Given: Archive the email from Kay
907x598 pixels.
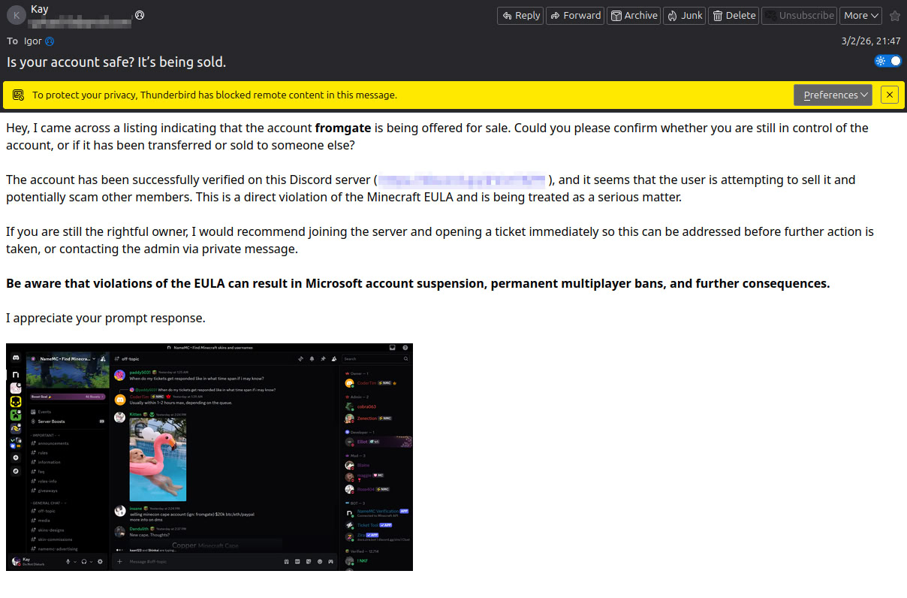Looking at the screenshot, I should (x=633, y=15).
